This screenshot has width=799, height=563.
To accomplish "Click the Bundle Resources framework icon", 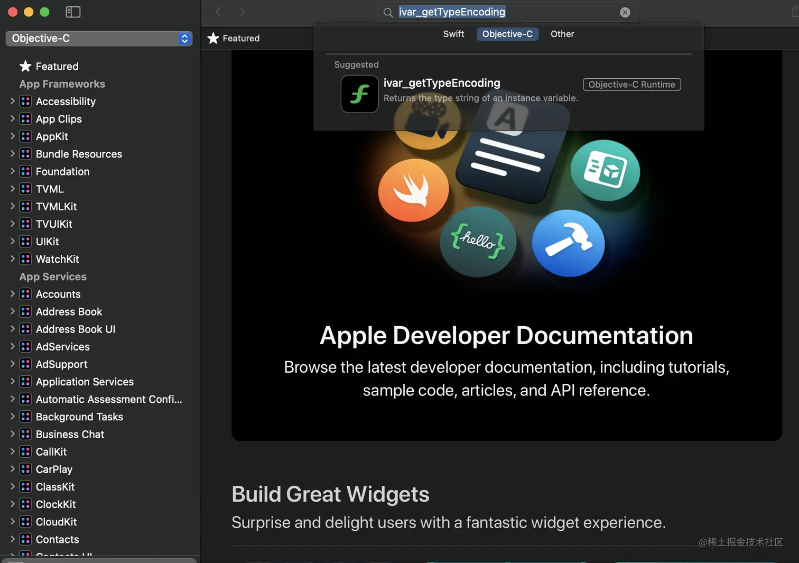I will click(25, 153).
